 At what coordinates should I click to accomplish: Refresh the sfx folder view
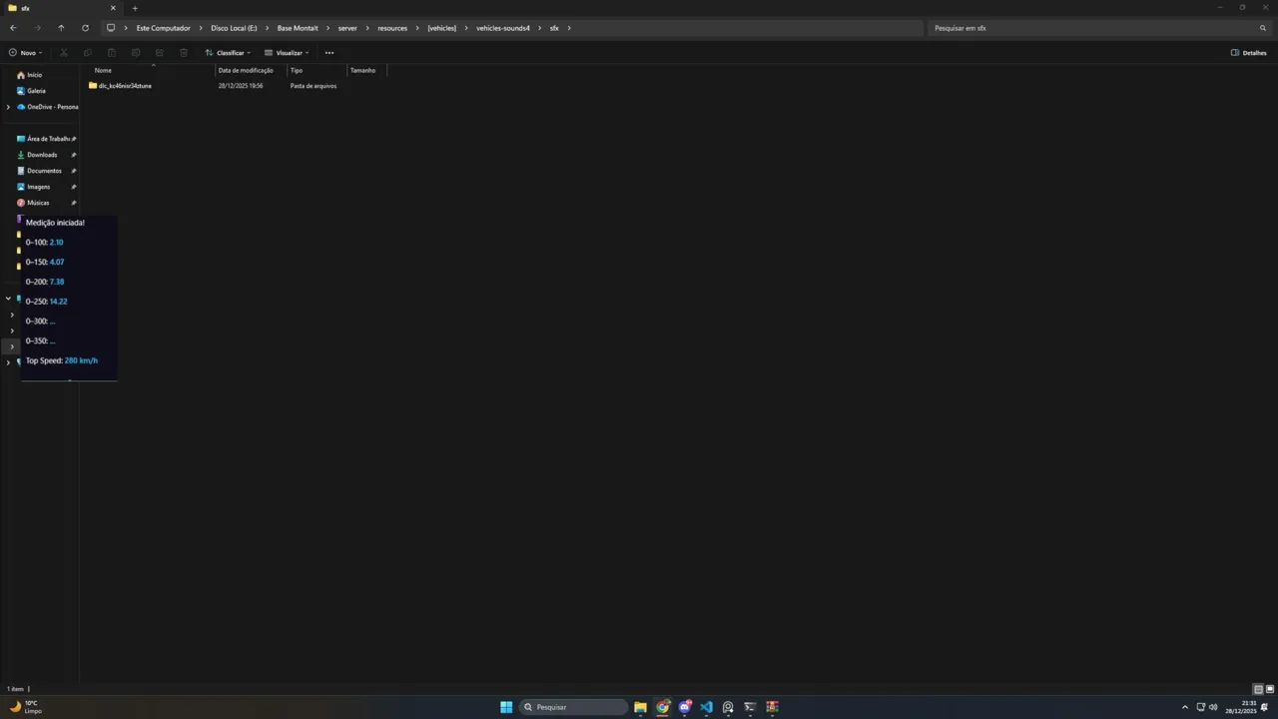[85, 28]
